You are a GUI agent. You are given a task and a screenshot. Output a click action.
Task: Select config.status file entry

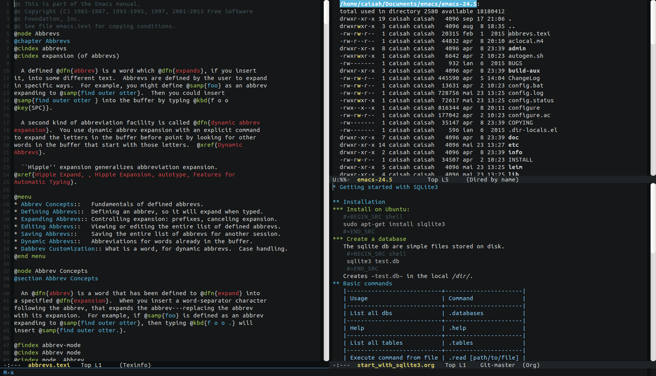pos(531,100)
